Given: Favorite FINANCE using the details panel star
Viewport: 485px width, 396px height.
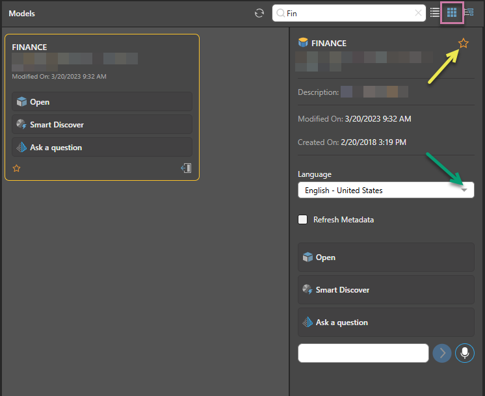Looking at the screenshot, I should click(x=463, y=43).
